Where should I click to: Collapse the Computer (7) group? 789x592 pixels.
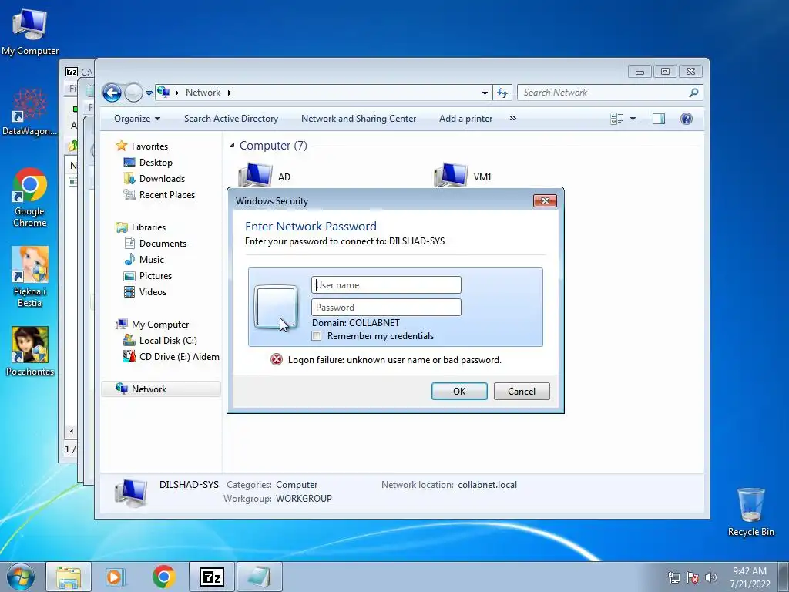click(x=232, y=146)
